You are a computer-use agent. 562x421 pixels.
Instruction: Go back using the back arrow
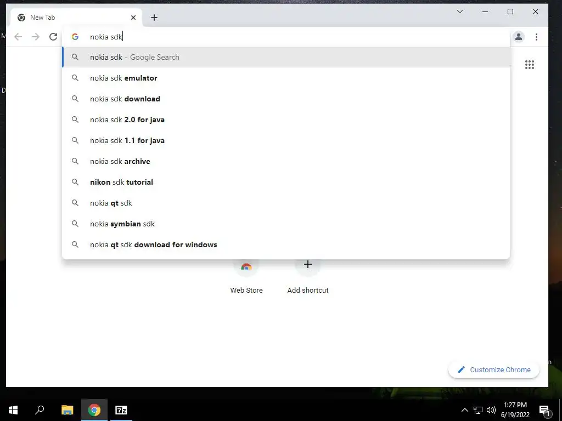coord(18,37)
